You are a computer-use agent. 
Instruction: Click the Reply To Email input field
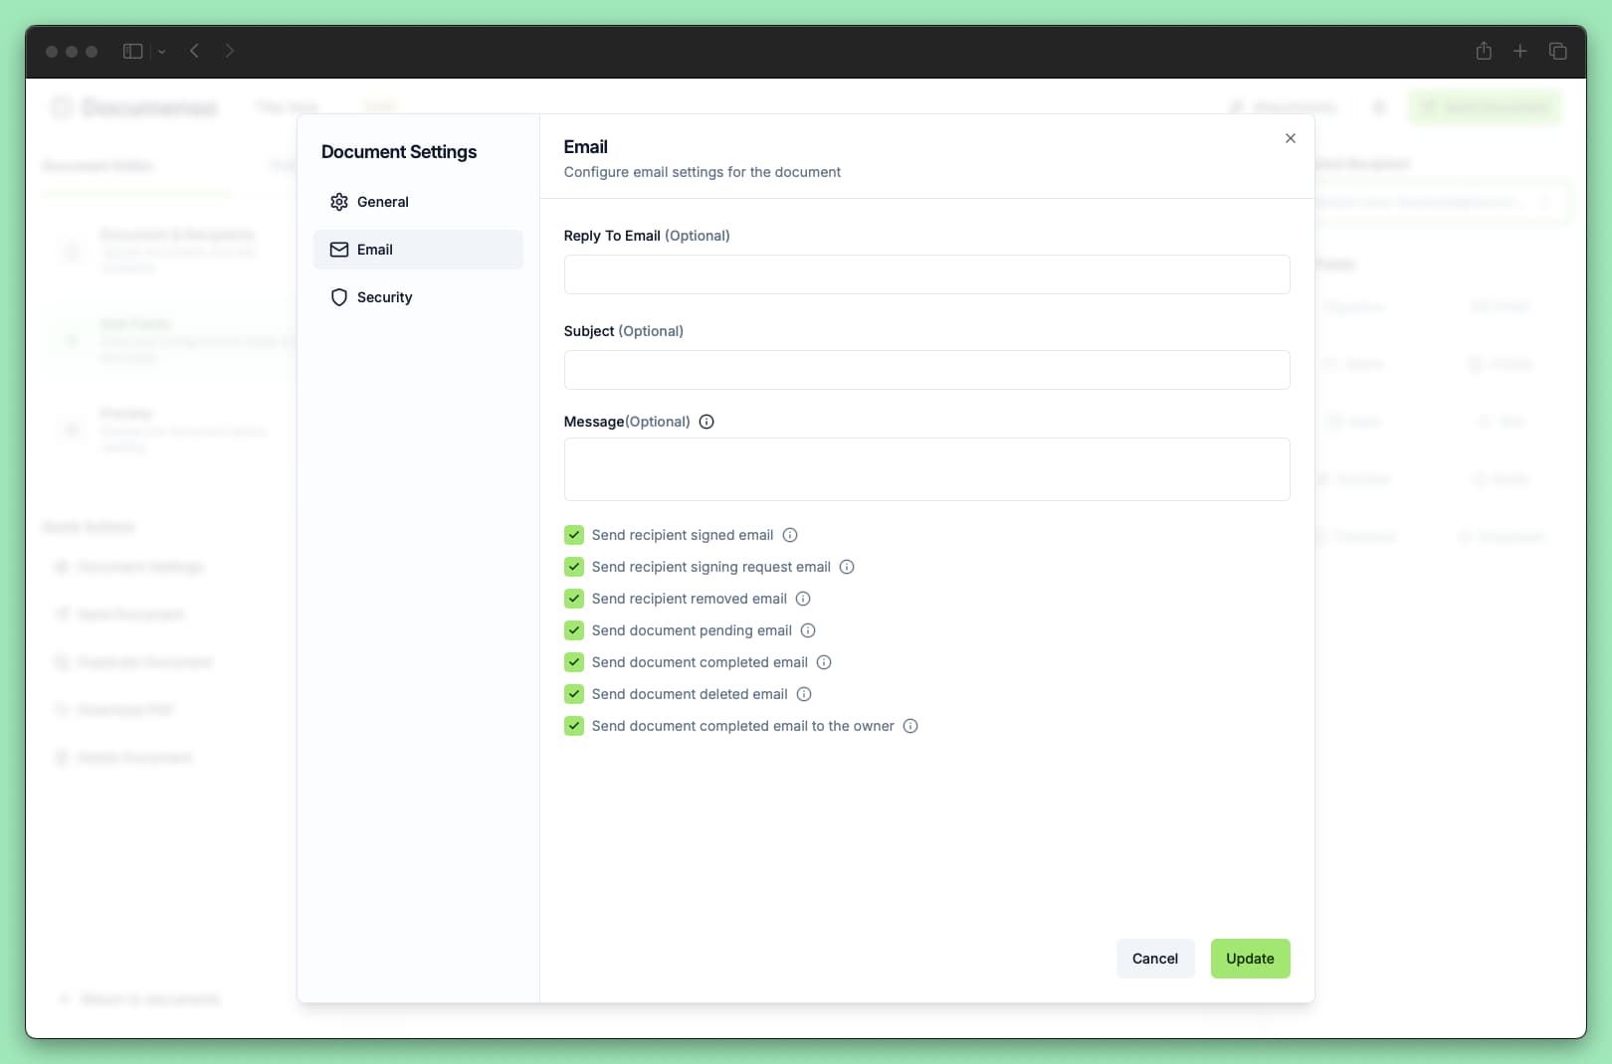click(925, 274)
